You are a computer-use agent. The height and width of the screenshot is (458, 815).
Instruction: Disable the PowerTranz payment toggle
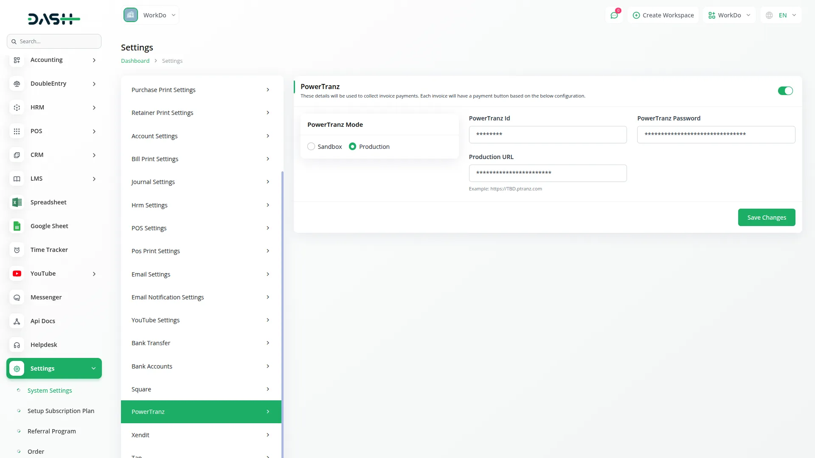tap(785, 91)
